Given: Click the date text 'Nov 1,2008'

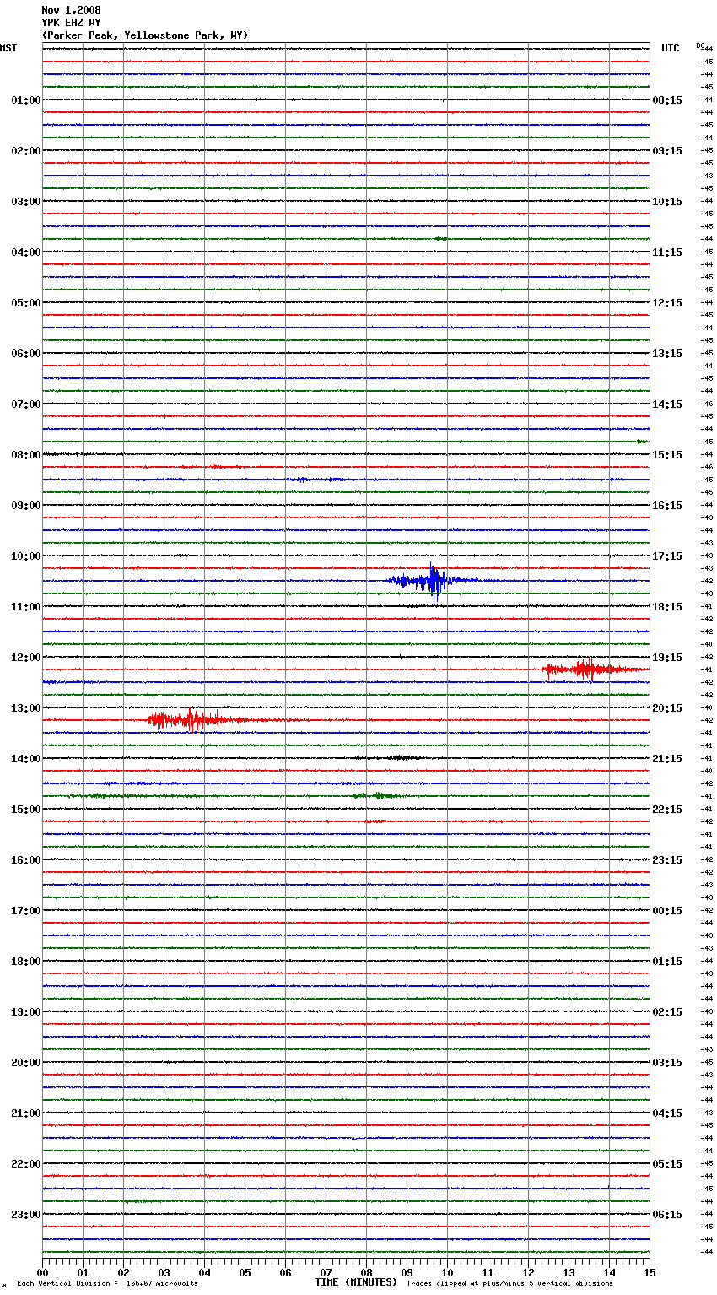Looking at the screenshot, I should pyautogui.click(x=71, y=10).
